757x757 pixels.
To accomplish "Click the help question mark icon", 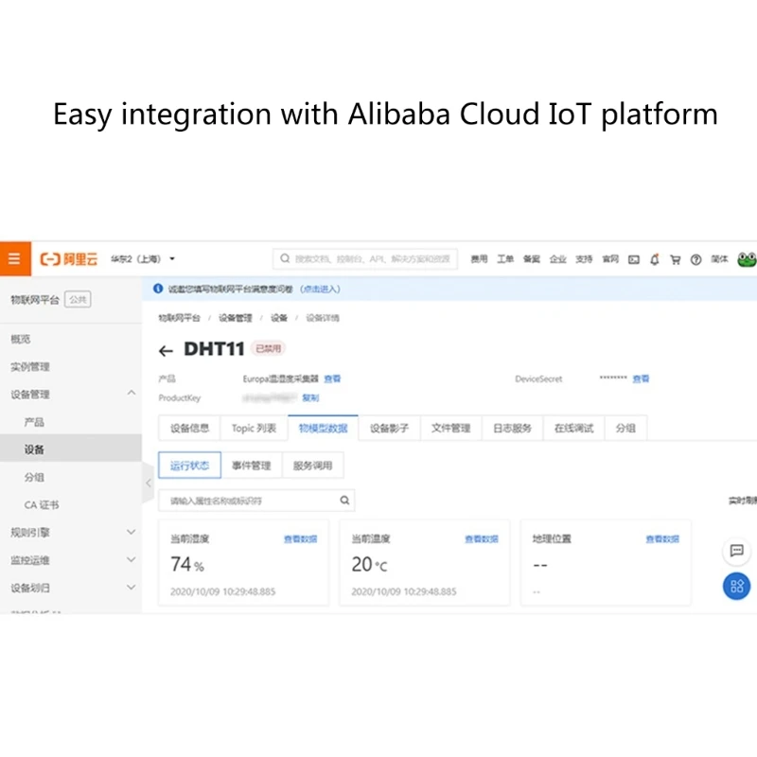I will [x=695, y=259].
